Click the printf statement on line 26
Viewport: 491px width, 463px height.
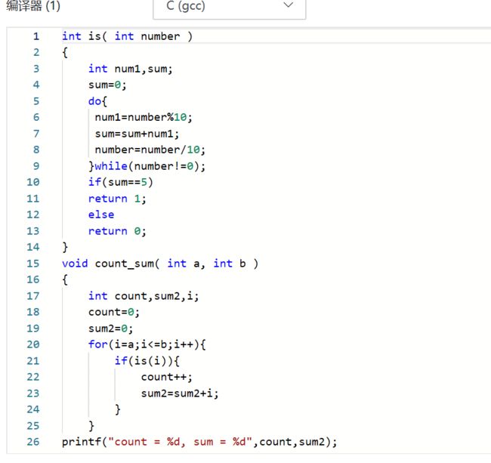tap(199, 442)
